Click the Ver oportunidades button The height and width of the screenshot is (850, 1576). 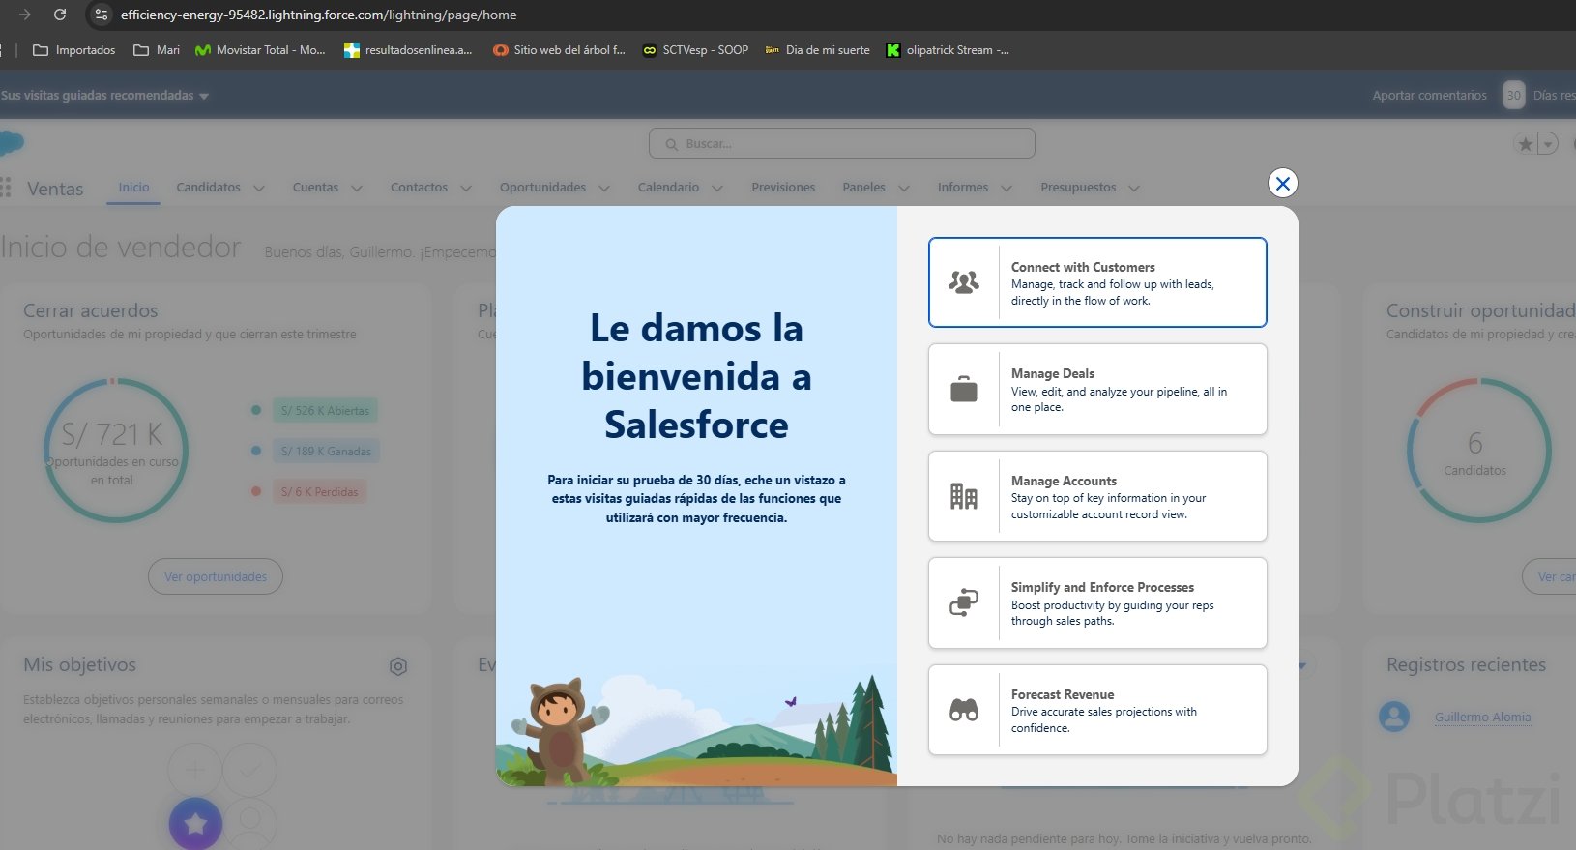click(216, 576)
